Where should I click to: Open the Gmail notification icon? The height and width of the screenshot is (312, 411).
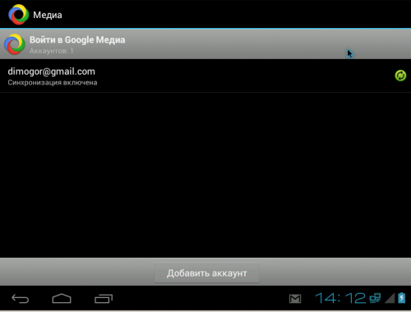[x=295, y=299]
